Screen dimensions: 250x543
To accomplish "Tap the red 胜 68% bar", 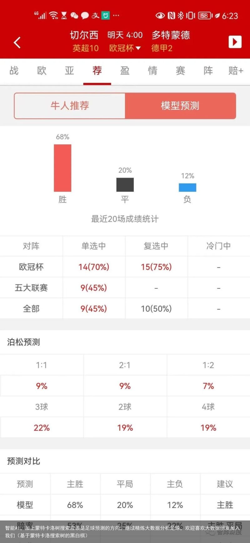I will point(62,168).
